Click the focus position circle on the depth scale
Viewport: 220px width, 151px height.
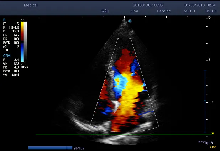pos(205,101)
